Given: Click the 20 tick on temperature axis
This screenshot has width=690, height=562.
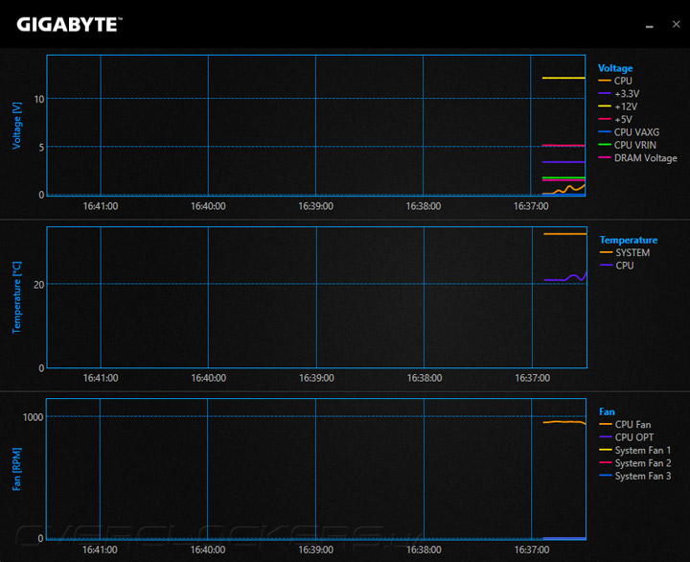Looking at the screenshot, I should point(38,285).
